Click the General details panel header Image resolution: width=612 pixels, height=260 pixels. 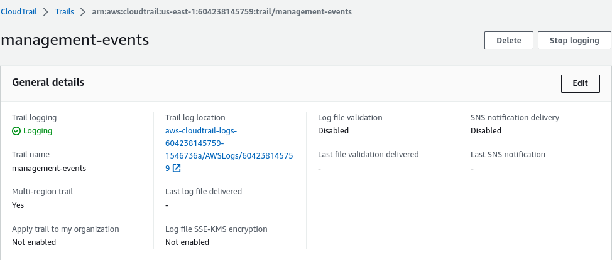(x=48, y=82)
